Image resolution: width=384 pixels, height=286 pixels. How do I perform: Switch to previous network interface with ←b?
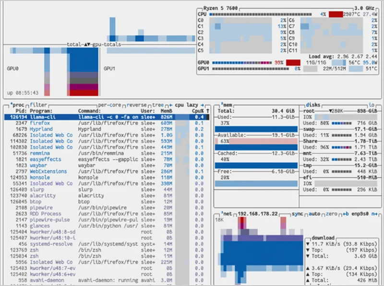point(345,214)
